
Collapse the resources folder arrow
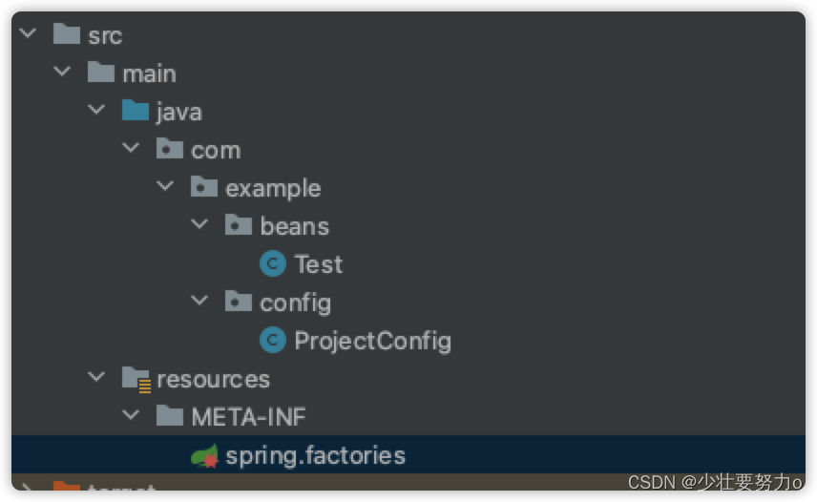point(96,378)
